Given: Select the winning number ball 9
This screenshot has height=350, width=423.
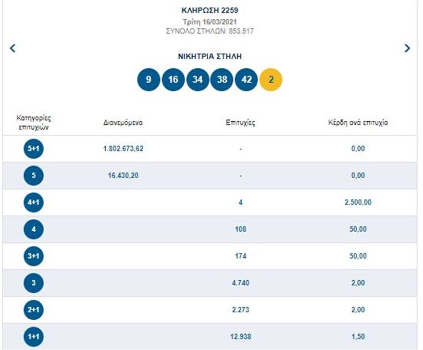Looking at the screenshot, I should 149,79.
